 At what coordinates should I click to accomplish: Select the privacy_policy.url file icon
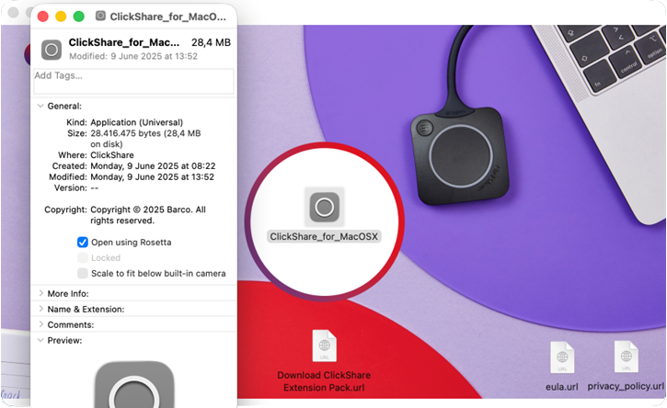pos(626,357)
